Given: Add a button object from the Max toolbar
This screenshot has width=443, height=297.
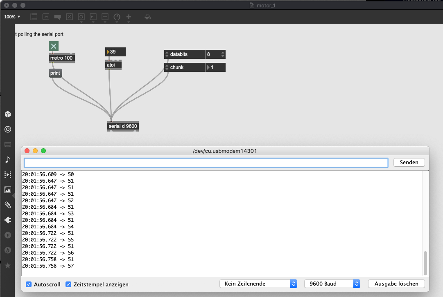Looking at the screenshot, I should click(x=81, y=17).
